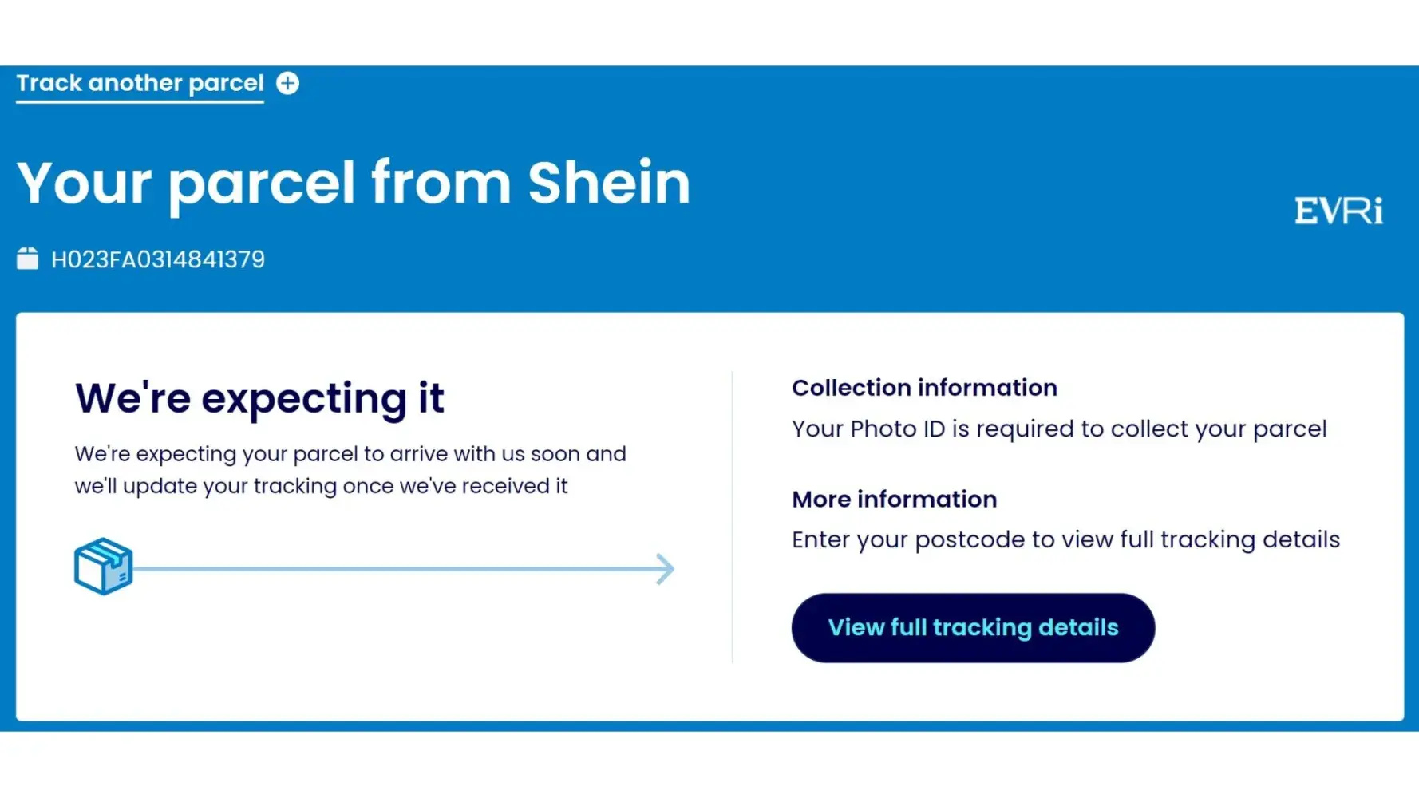
Task: Click the vertical divider in the status card
Action: (x=732, y=517)
